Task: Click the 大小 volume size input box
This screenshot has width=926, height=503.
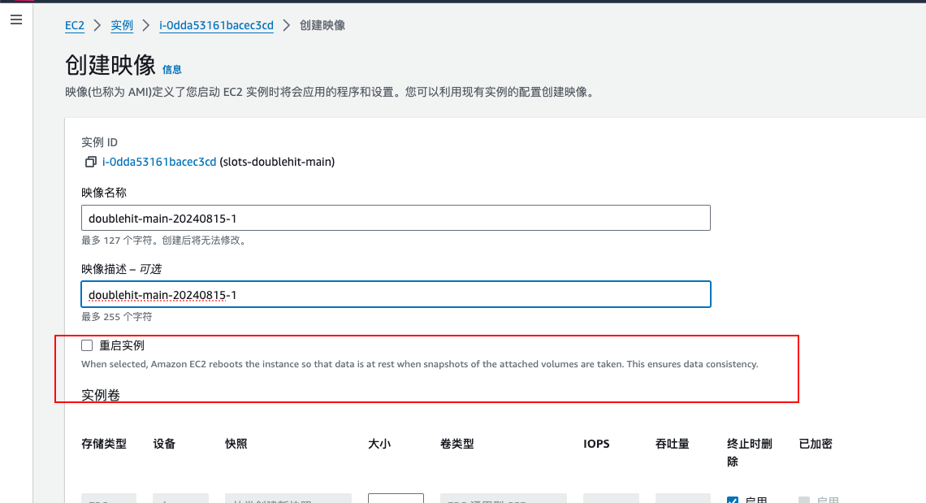Action: pos(396,499)
